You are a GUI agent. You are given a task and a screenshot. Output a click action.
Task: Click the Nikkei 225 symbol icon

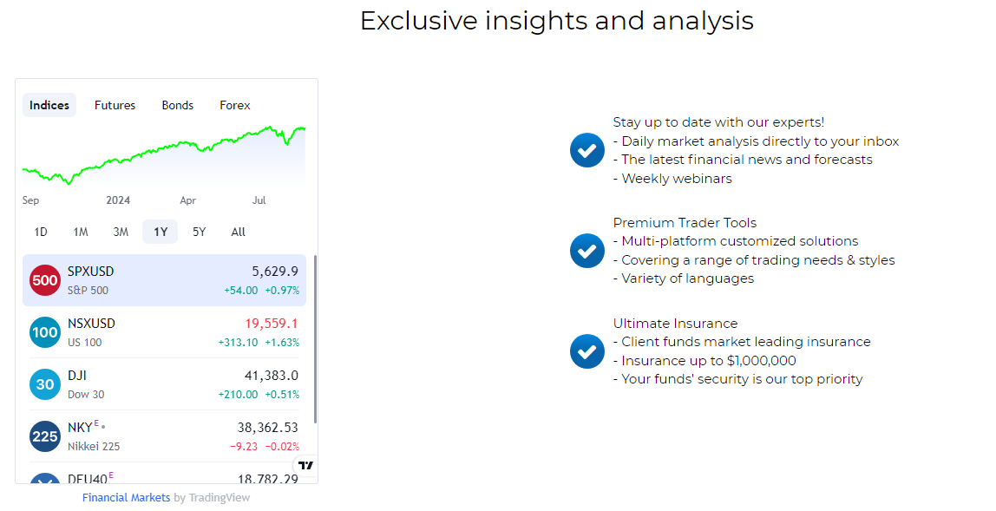(x=45, y=436)
